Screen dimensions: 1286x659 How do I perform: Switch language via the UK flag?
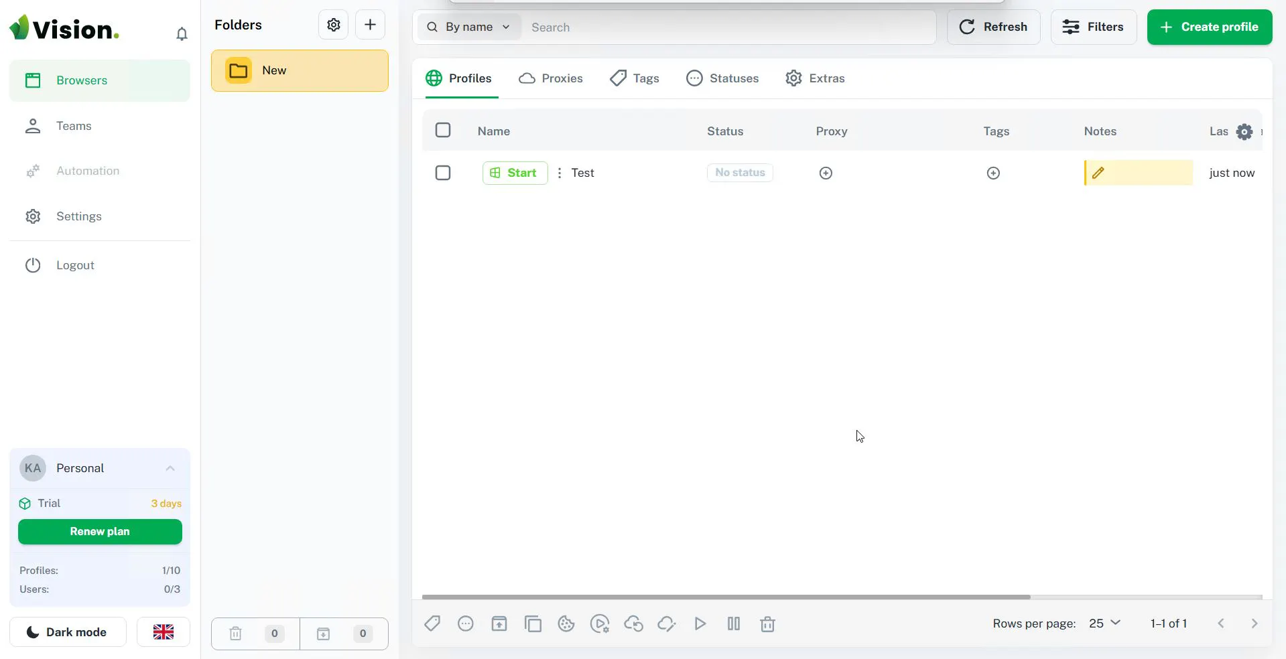(x=164, y=632)
